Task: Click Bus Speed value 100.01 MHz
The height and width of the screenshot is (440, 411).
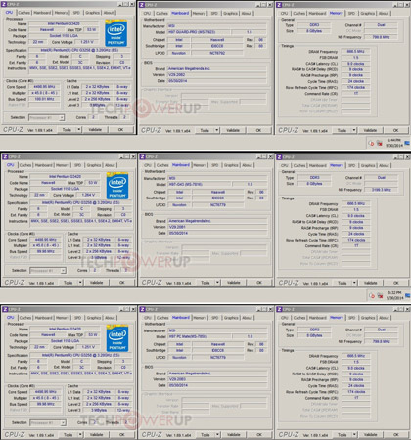Action: pyautogui.click(x=44, y=99)
